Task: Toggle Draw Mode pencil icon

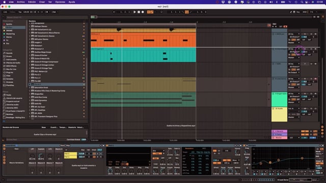Action: click(x=291, y=12)
